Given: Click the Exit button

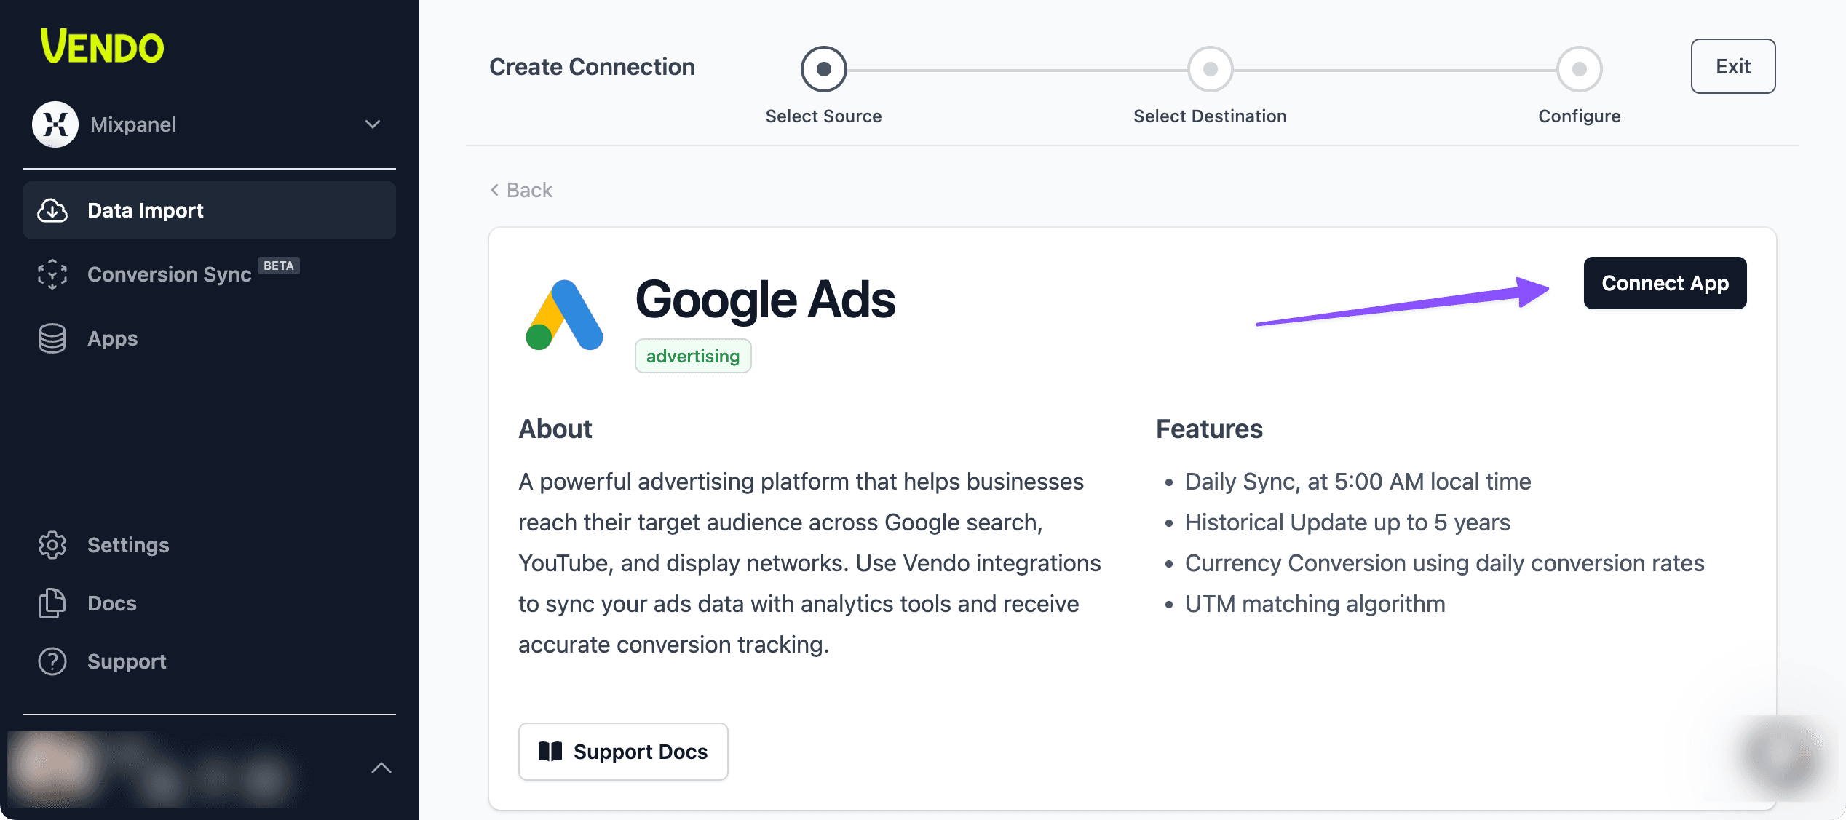Looking at the screenshot, I should tap(1732, 66).
